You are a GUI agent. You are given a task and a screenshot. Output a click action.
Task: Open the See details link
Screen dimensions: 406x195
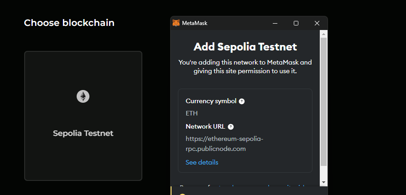[x=202, y=162]
